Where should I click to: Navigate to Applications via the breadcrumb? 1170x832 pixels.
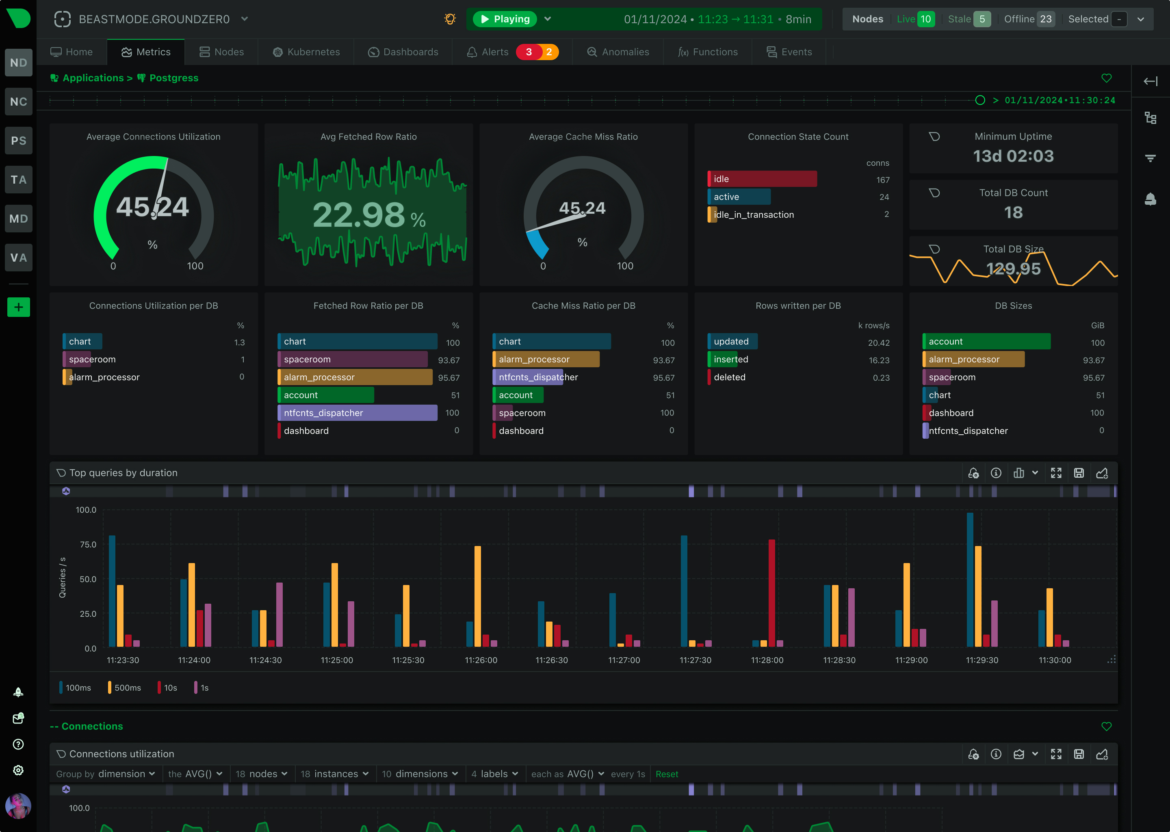pyautogui.click(x=93, y=78)
